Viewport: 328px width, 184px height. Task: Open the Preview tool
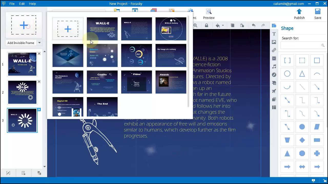click(209, 14)
